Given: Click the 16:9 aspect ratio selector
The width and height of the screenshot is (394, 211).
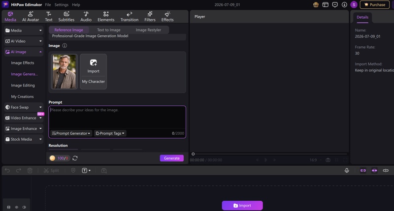Looking at the screenshot, I should (x=315, y=160).
